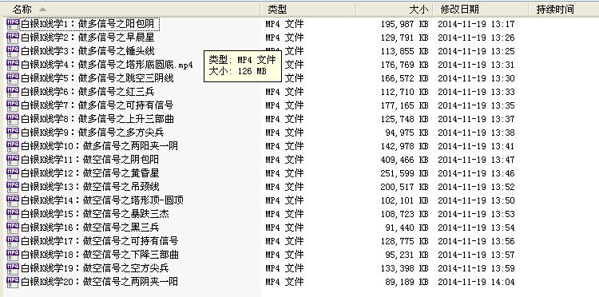Click MP4 icon of 白银K线学6 file
The width and height of the screenshot is (599, 297).
coord(13,92)
